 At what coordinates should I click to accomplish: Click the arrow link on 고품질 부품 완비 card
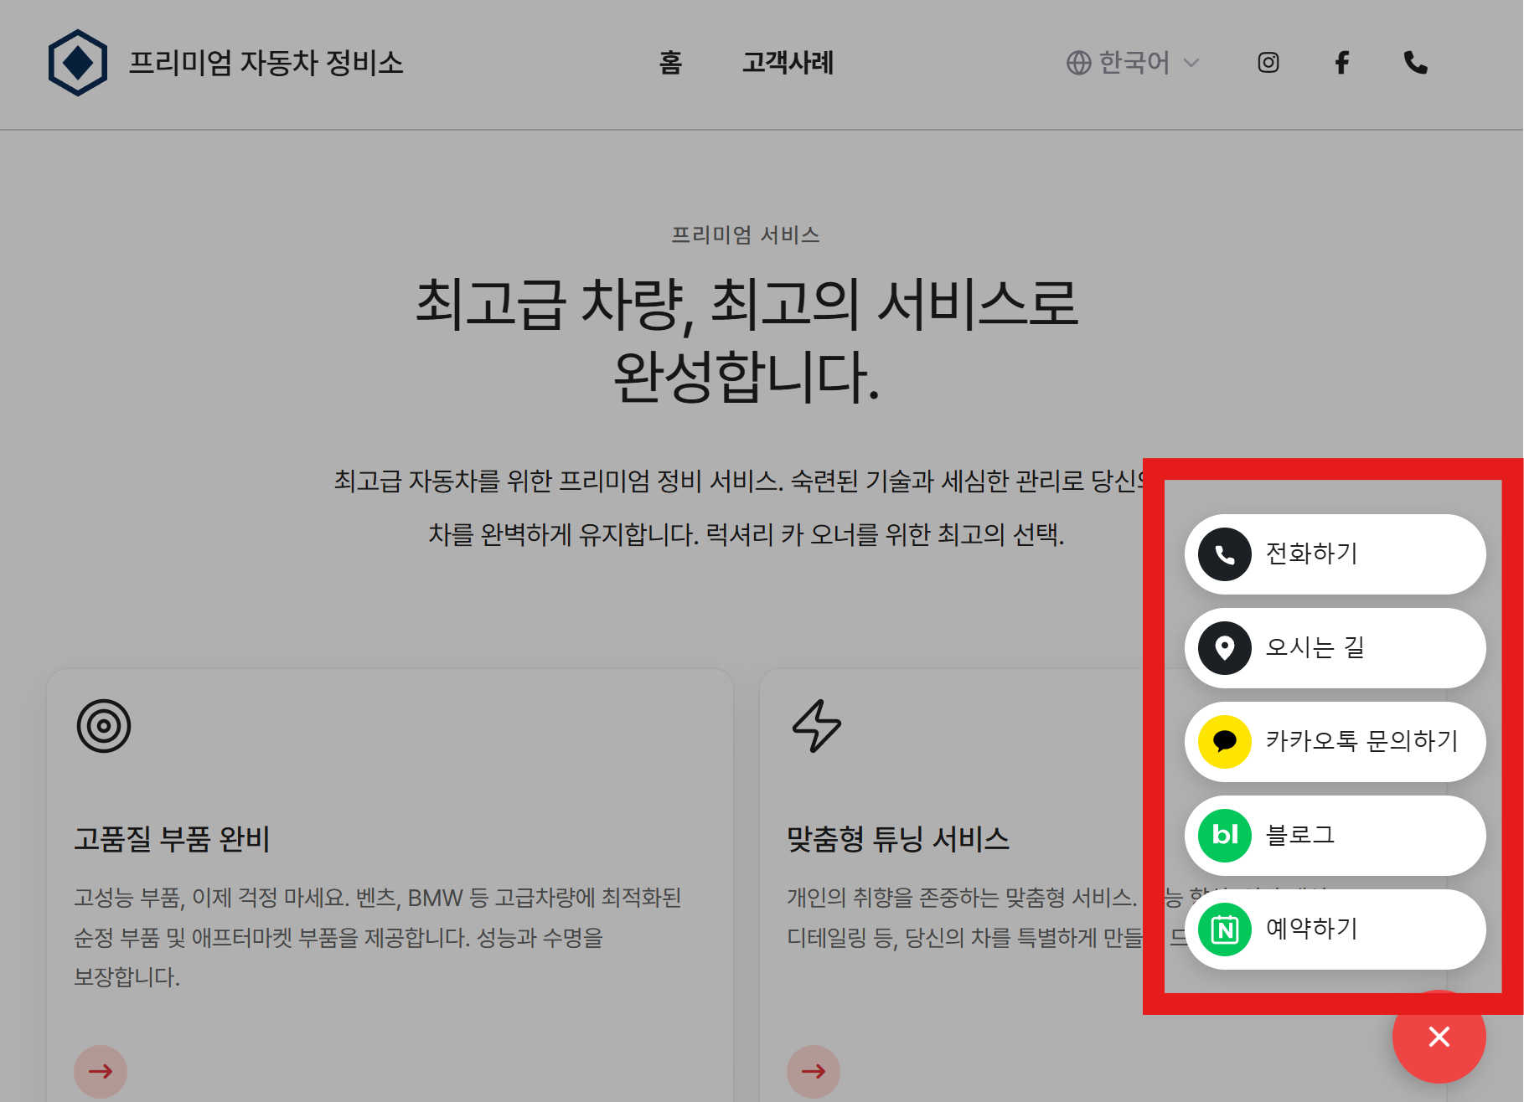point(101,1072)
